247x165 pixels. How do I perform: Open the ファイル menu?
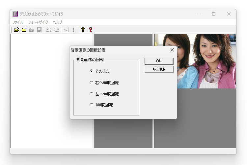(x=18, y=22)
